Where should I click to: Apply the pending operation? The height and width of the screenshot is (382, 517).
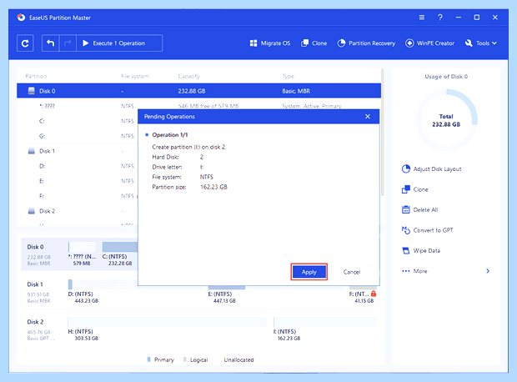click(x=309, y=272)
